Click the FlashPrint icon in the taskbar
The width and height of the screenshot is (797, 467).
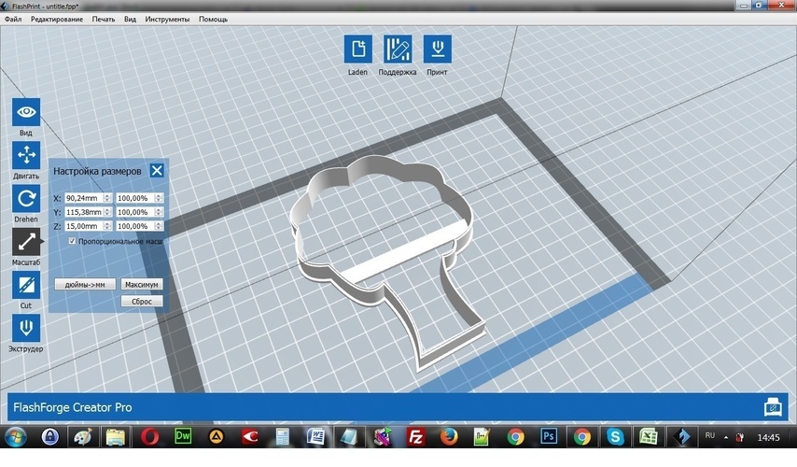[x=681, y=436]
